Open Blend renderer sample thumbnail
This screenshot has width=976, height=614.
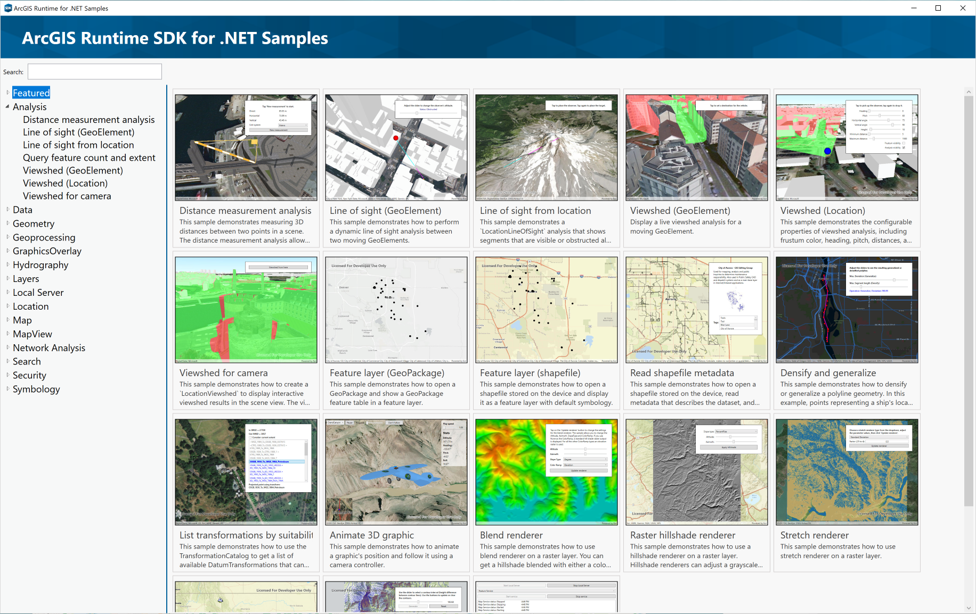tap(547, 472)
